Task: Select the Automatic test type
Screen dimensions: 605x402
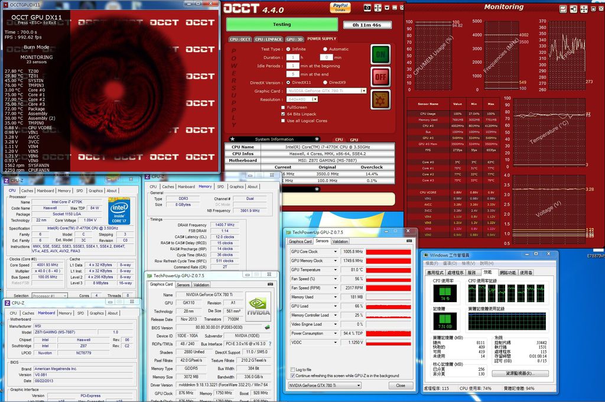Action: [326, 49]
